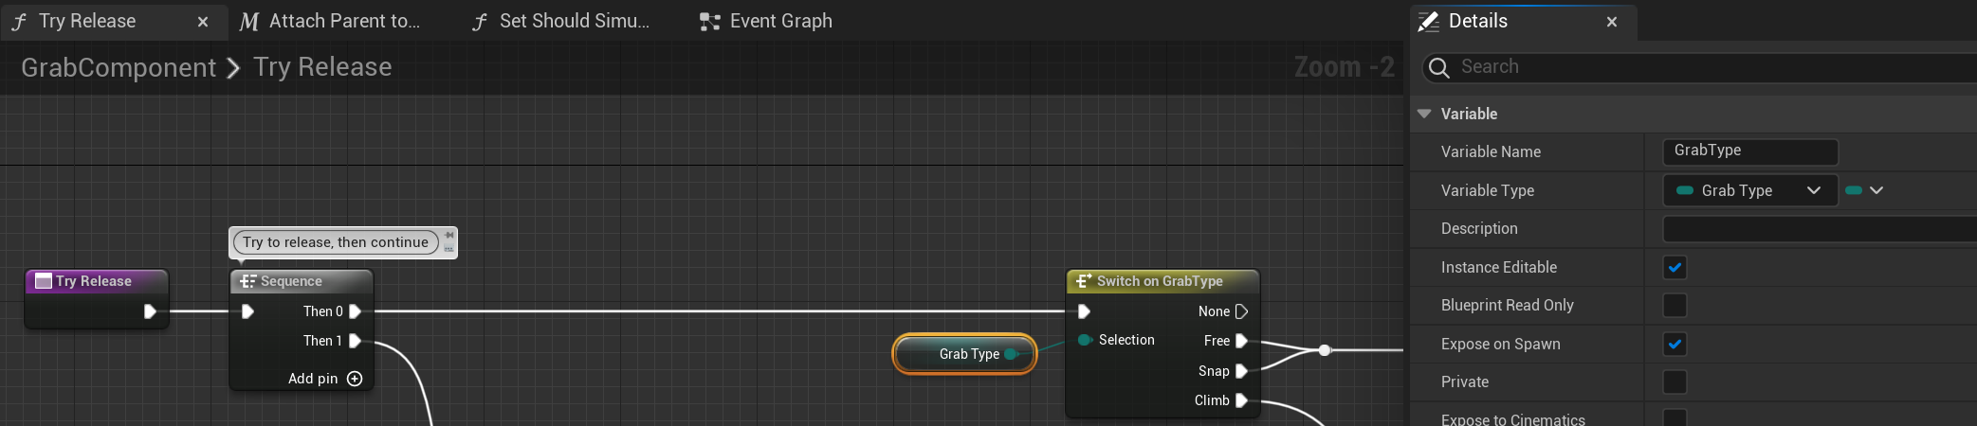1977x426 pixels.
Task: Select the Switch on GrabType node header
Action: (1163, 281)
